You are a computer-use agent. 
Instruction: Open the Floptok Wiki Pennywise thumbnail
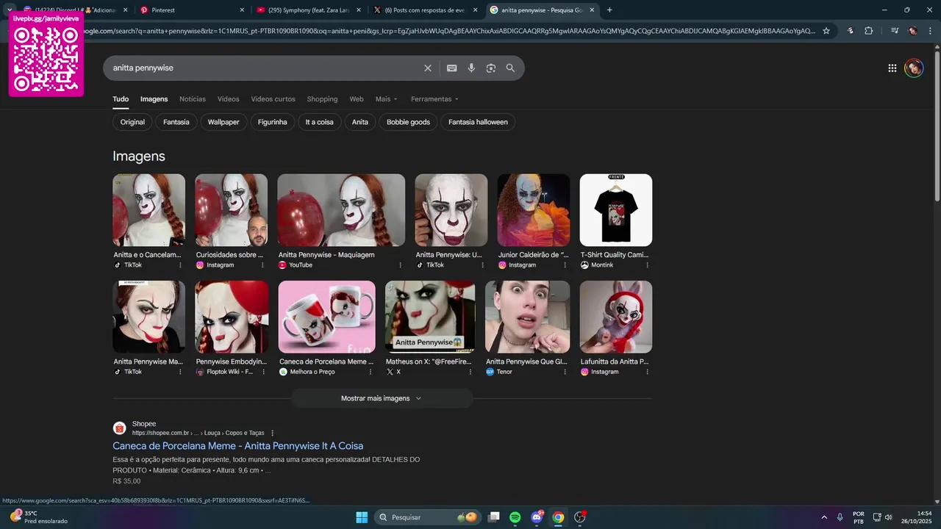[x=232, y=317]
